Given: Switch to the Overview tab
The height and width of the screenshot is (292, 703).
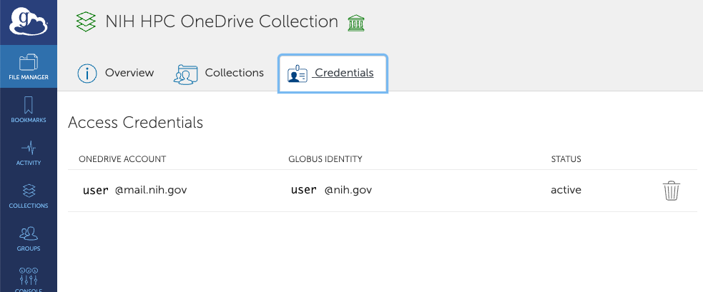Looking at the screenshot, I should tap(116, 73).
